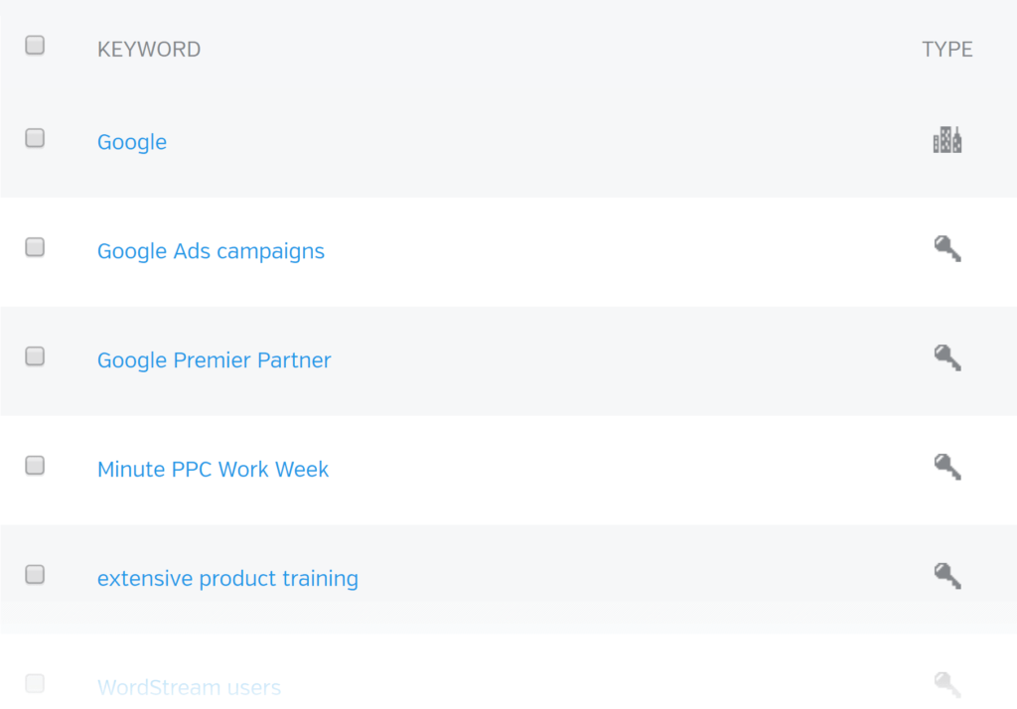This screenshot has height=709, width=1017.
Task: Check the extensive product training row box
Action: click(35, 575)
